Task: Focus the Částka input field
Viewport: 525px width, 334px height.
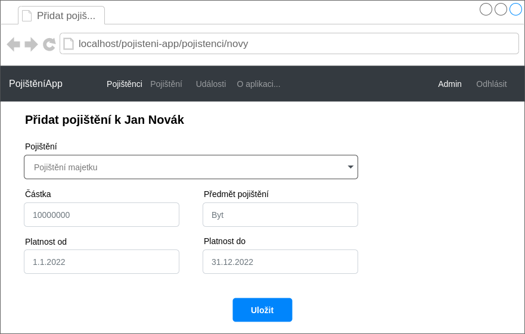Action: pos(101,215)
